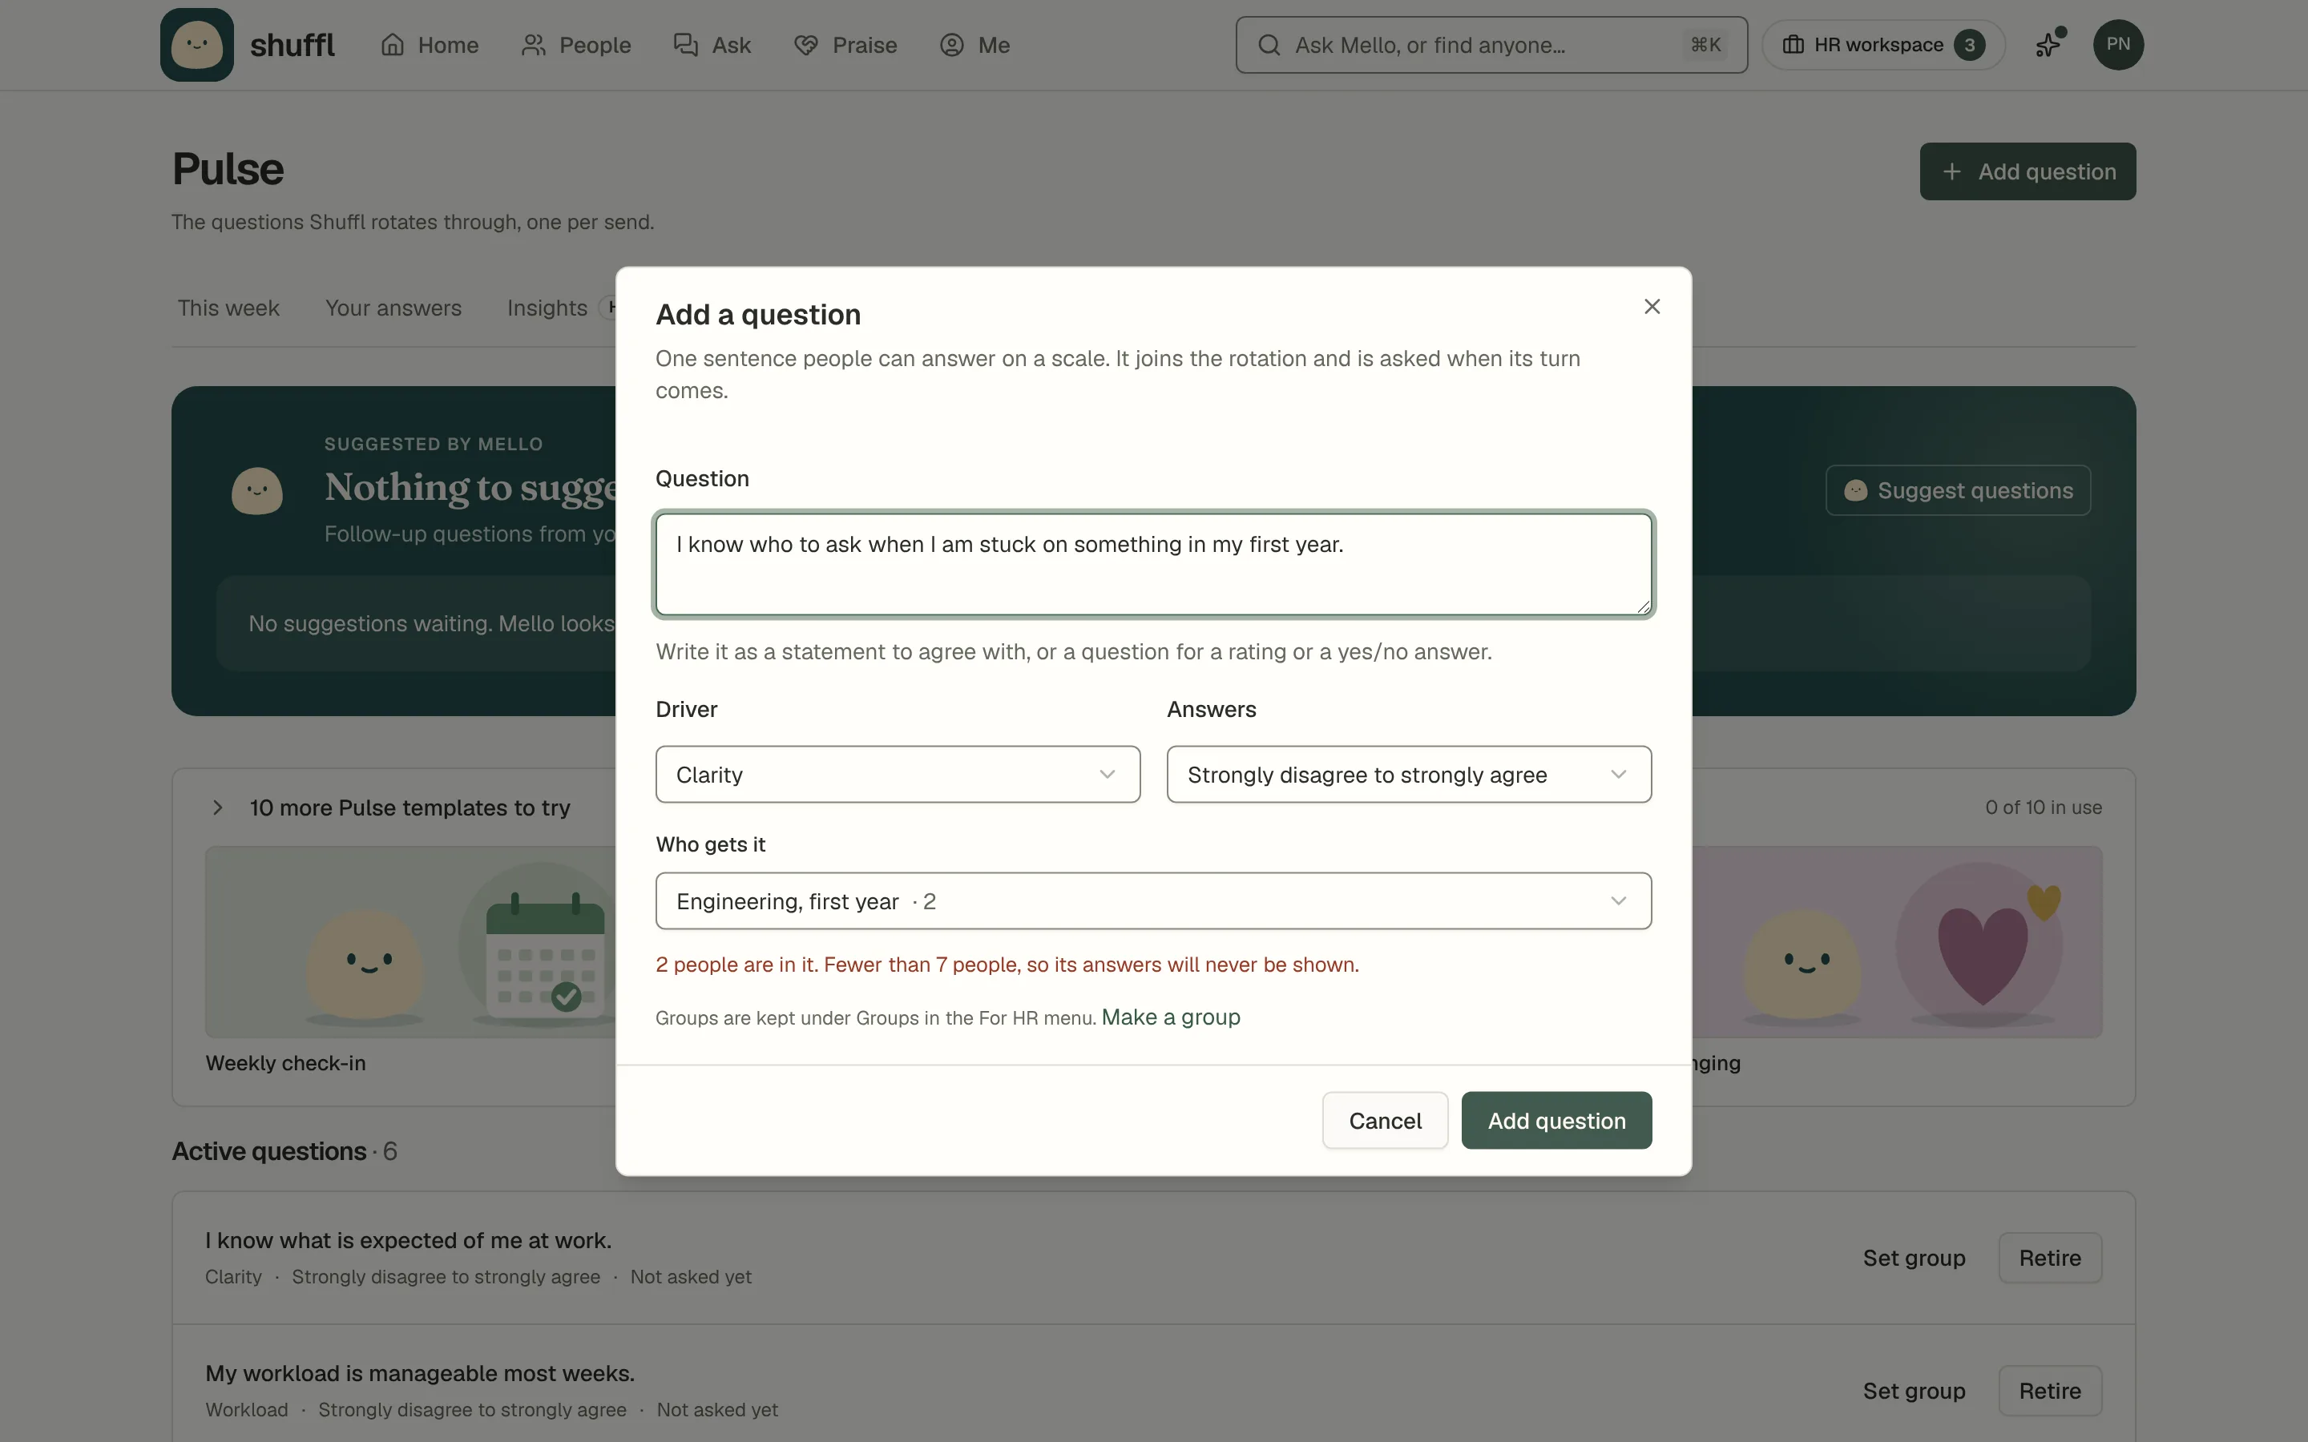Image resolution: width=2308 pixels, height=1442 pixels.
Task: Close the Add a question dialog
Action: coord(1652,306)
